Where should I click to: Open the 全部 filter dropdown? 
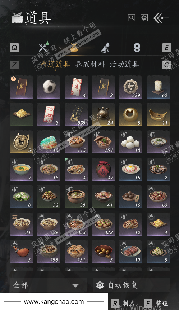pos(49,285)
